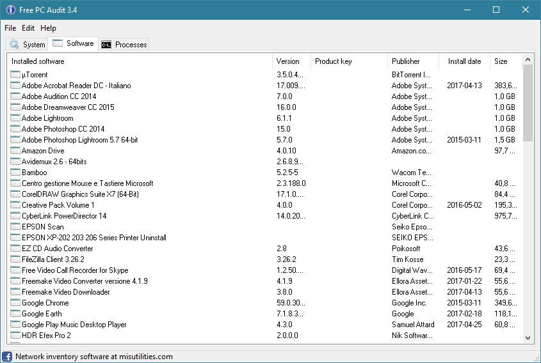Image resolution: width=541 pixels, height=363 pixels.
Task: Click the icon next to FileZilla Client 3.26.2
Action: pyautogui.click(x=15, y=259)
